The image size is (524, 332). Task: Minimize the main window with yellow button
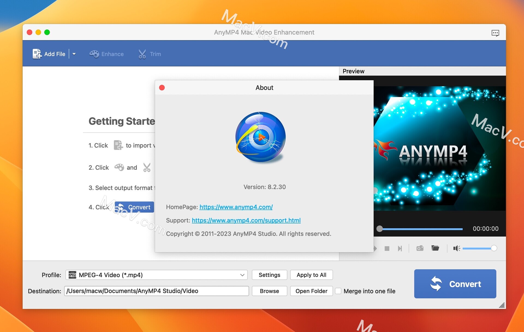[x=38, y=32]
